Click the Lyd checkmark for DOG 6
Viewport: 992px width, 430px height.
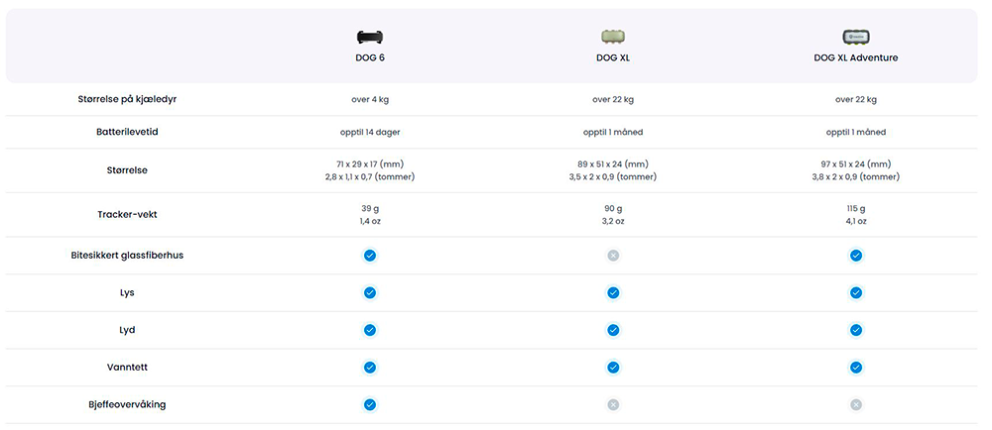coord(370,330)
